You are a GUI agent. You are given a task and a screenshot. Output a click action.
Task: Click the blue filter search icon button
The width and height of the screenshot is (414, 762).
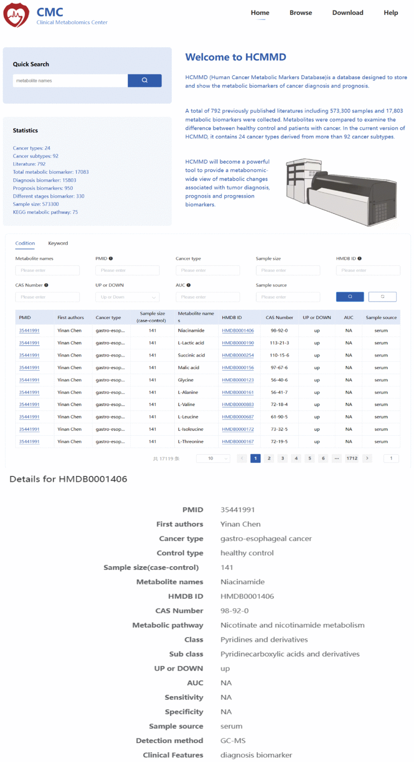[x=349, y=297]
